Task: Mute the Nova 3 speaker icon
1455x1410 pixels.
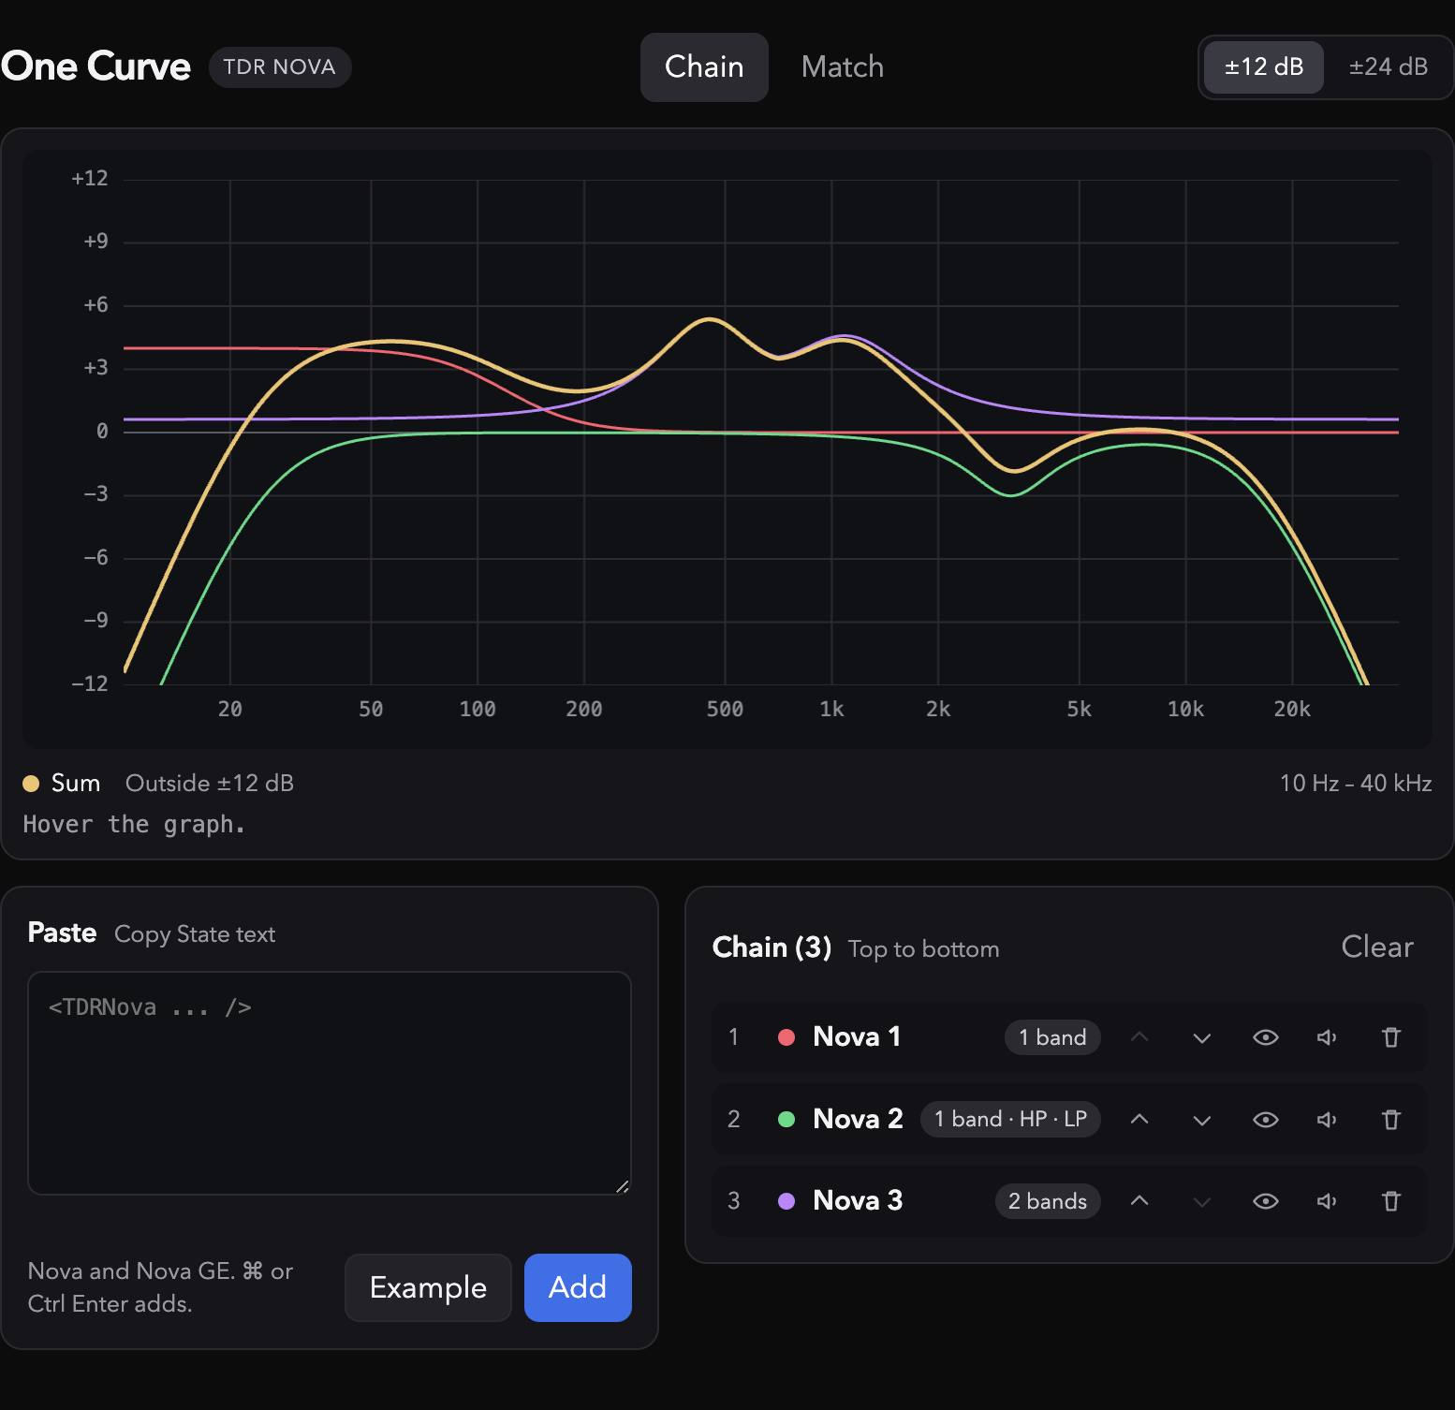Action: click(1328, 1201)
